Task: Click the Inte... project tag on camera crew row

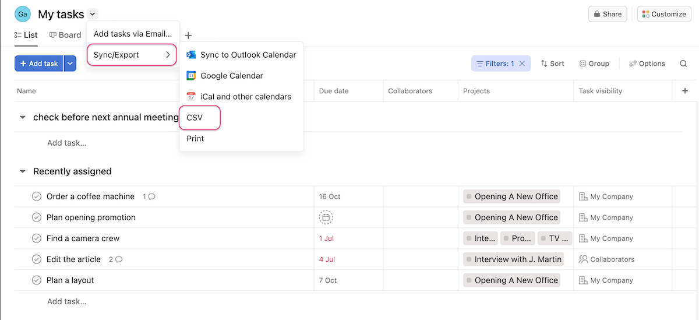Action: [481, 238]
